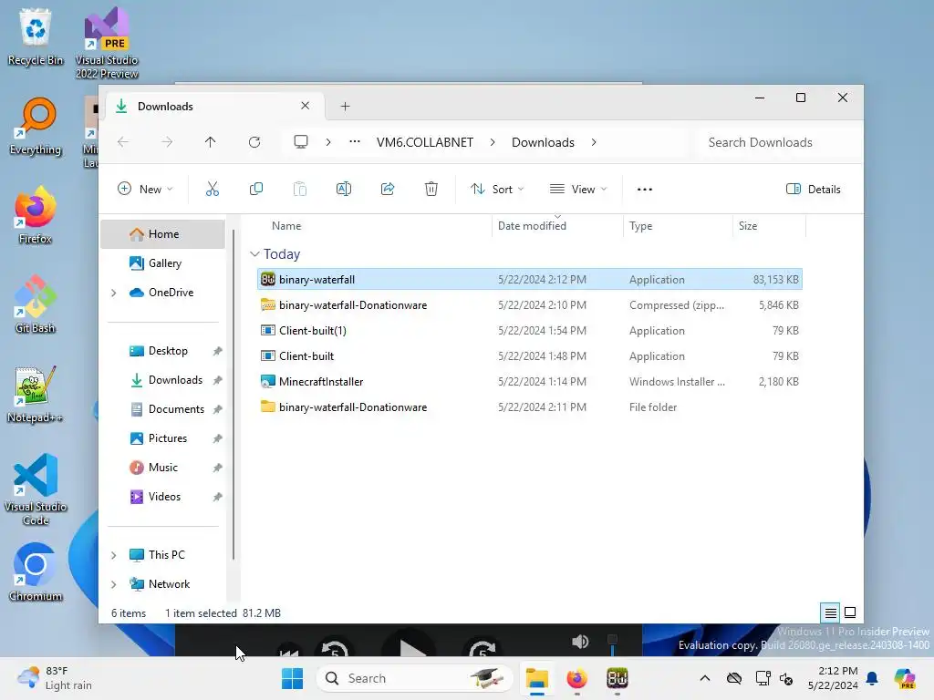Click the Search Downloads field
The image size is (934, 700).
pyautogui.click(x=777, y=142)
